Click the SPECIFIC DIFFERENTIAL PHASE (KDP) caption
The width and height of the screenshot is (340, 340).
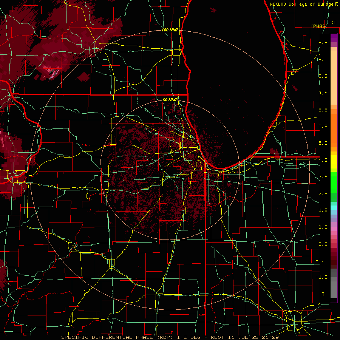pyautogui.click(x=119, y=337)
